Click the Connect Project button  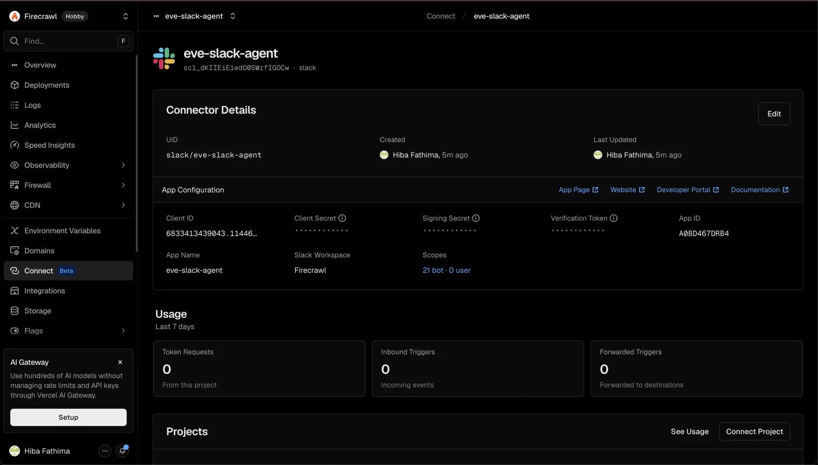(755, 432)
